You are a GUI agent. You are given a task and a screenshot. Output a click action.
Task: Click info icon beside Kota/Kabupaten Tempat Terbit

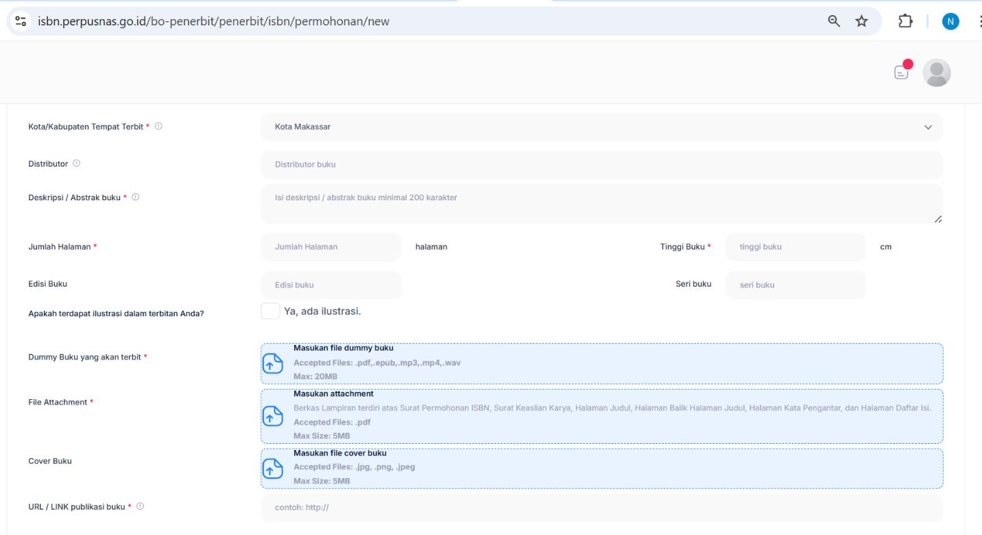tap(158, 126)
